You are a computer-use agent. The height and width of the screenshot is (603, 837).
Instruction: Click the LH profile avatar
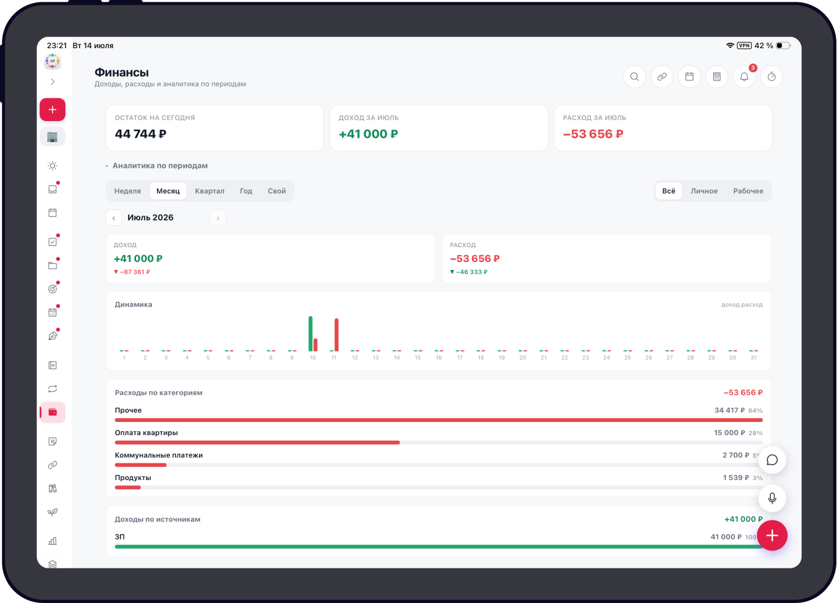coord(53,61)
